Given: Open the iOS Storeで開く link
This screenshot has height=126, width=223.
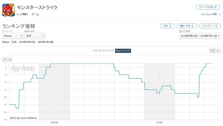Looking at the screenshot, I should (209, 14).
